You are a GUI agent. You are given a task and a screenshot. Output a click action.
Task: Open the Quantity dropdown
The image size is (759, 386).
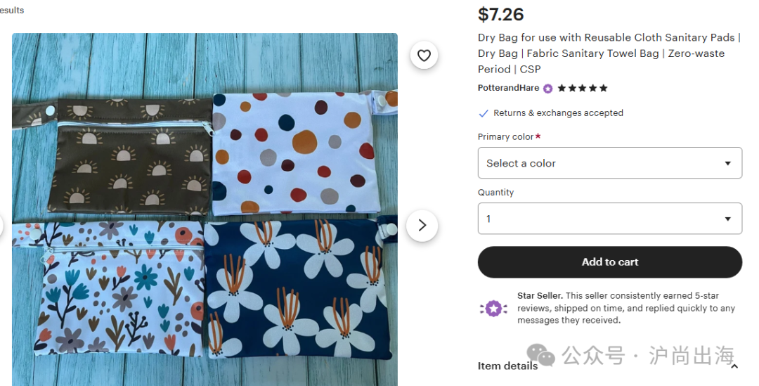coord(609,219)
